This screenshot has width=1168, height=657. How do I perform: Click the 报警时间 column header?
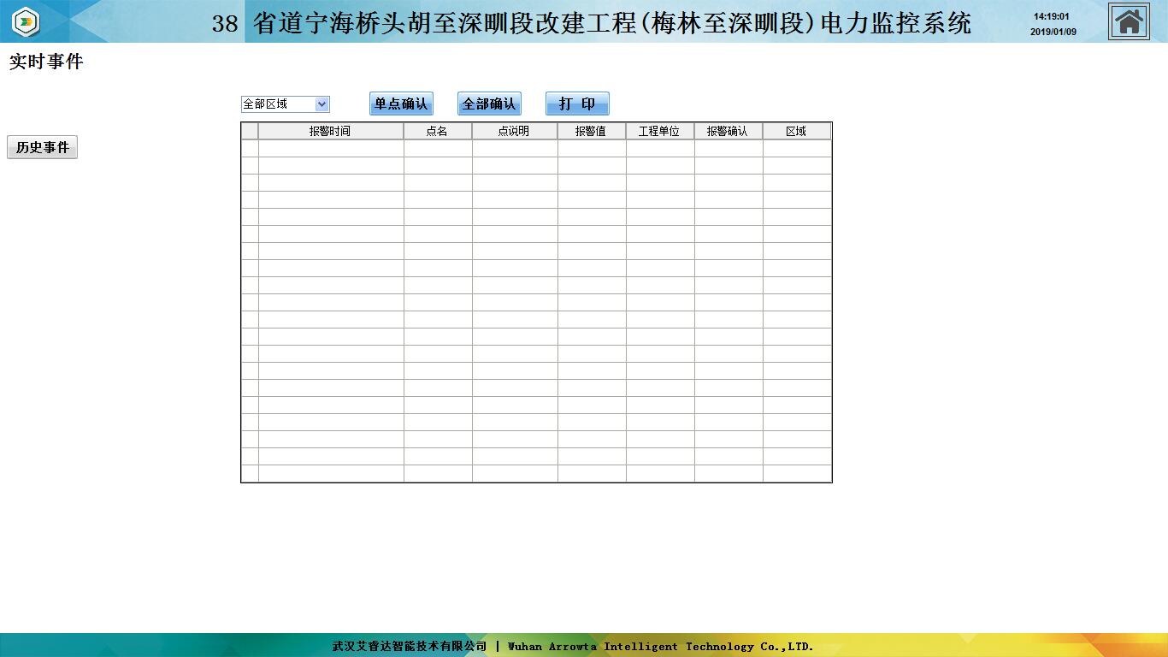(330, 131)
